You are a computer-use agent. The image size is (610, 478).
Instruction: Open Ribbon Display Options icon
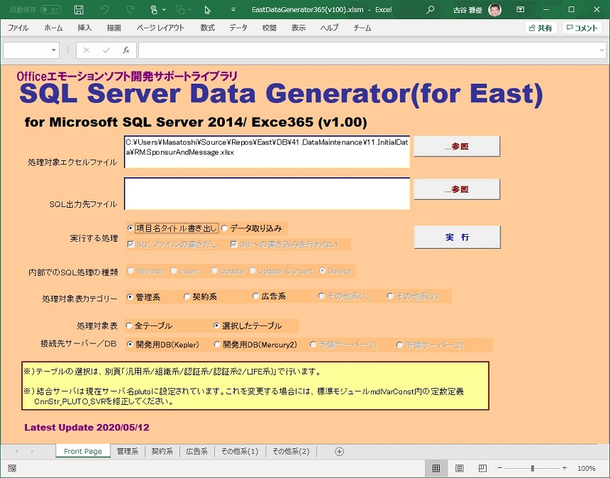click(x=521, y=10)
